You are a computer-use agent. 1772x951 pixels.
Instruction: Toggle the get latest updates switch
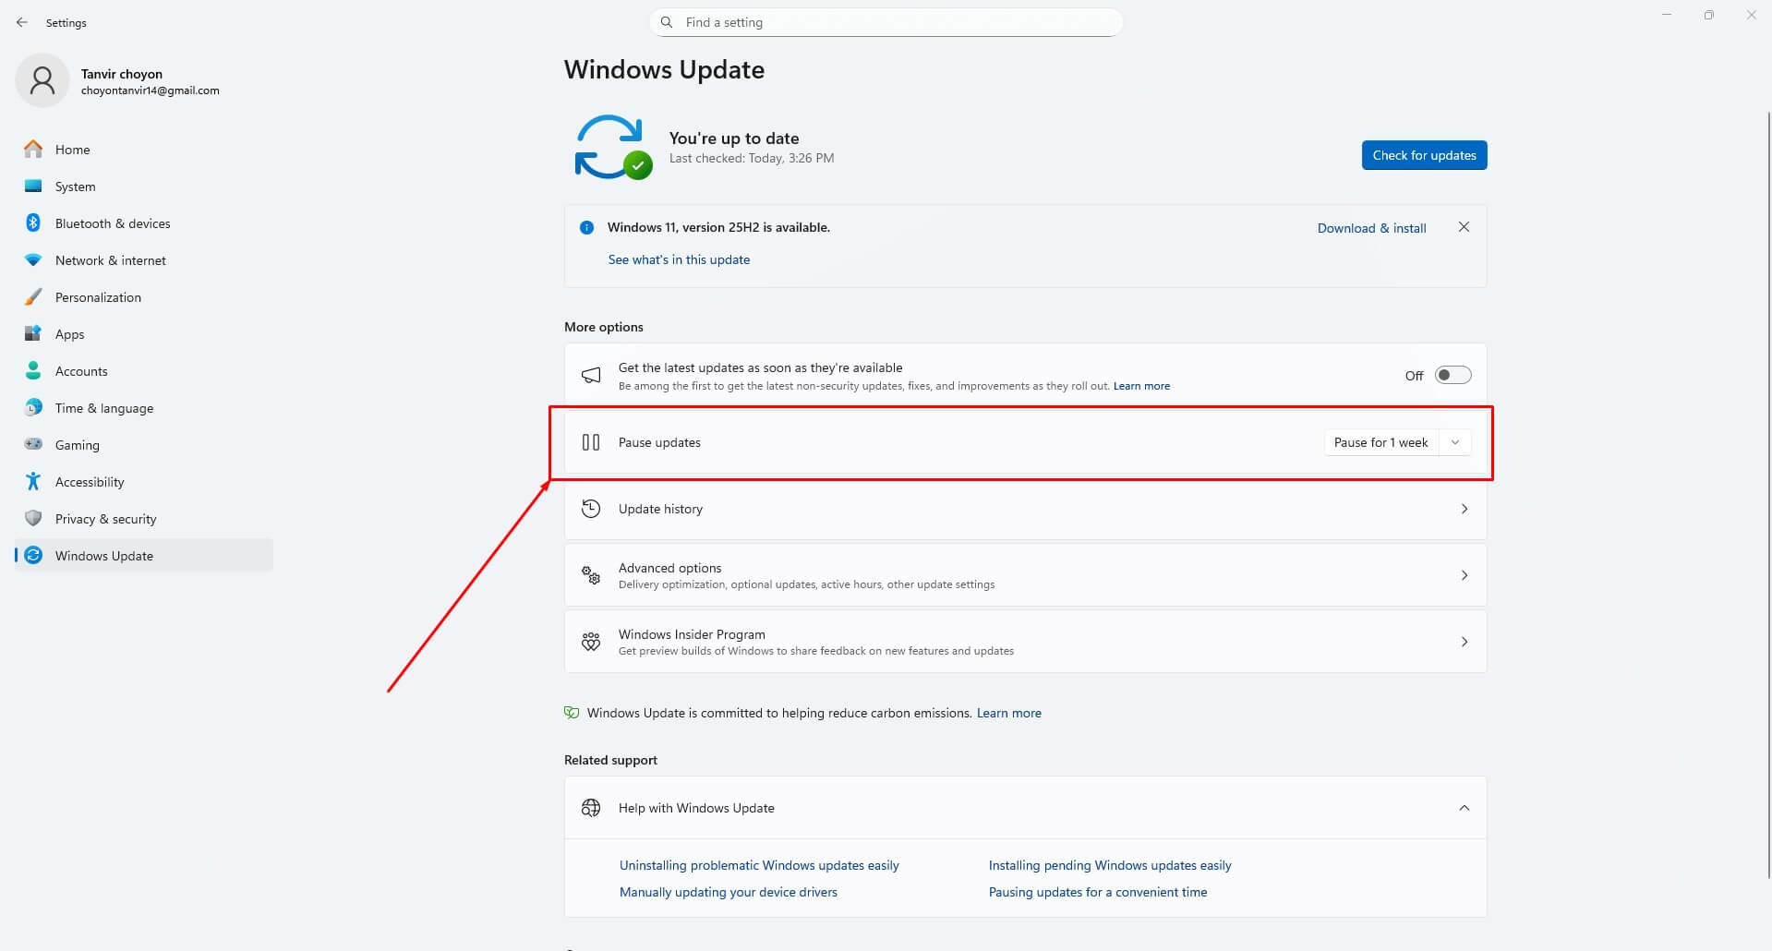[1453, 375]
